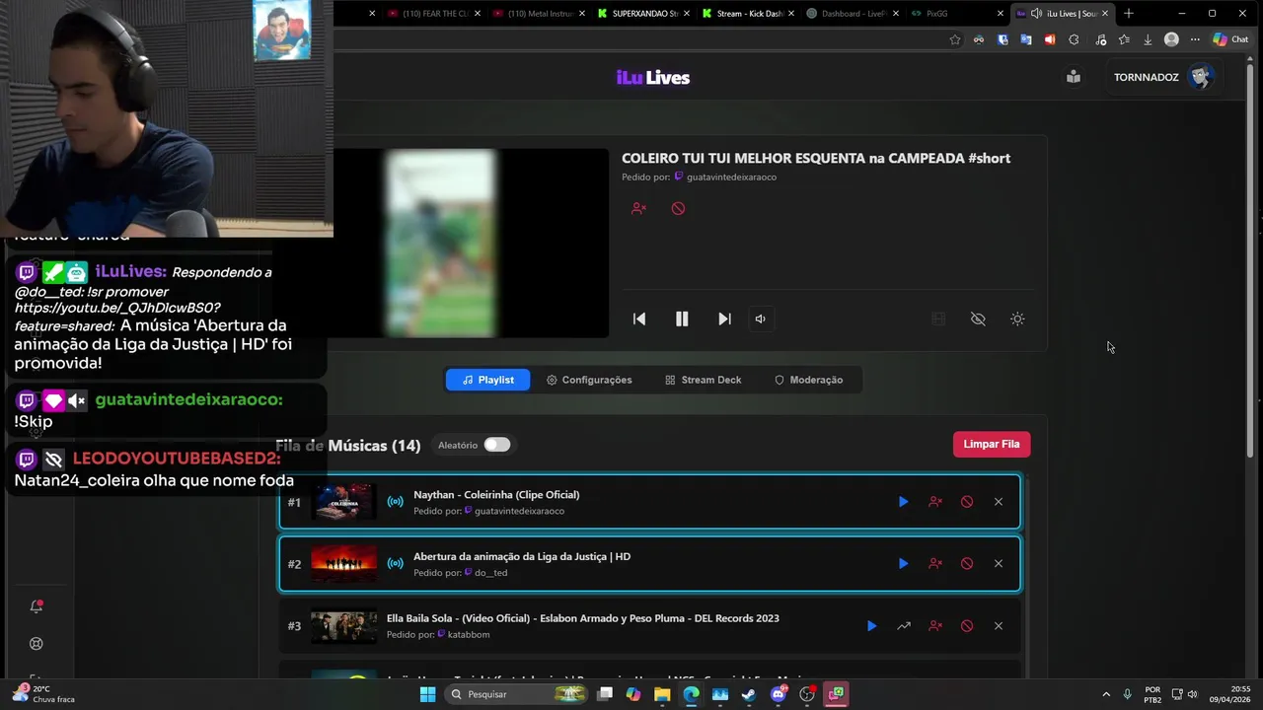Skip to the next song
The image size is (1263, 710).
[x=724, y=319]
